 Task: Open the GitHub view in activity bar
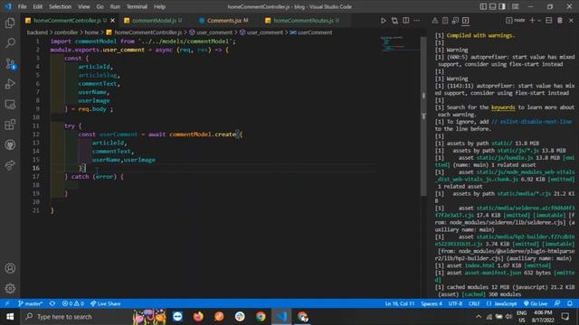pos(10,144)
